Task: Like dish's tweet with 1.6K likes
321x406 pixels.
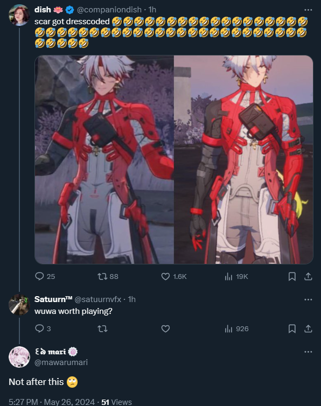Action: [x=174, y=277]
